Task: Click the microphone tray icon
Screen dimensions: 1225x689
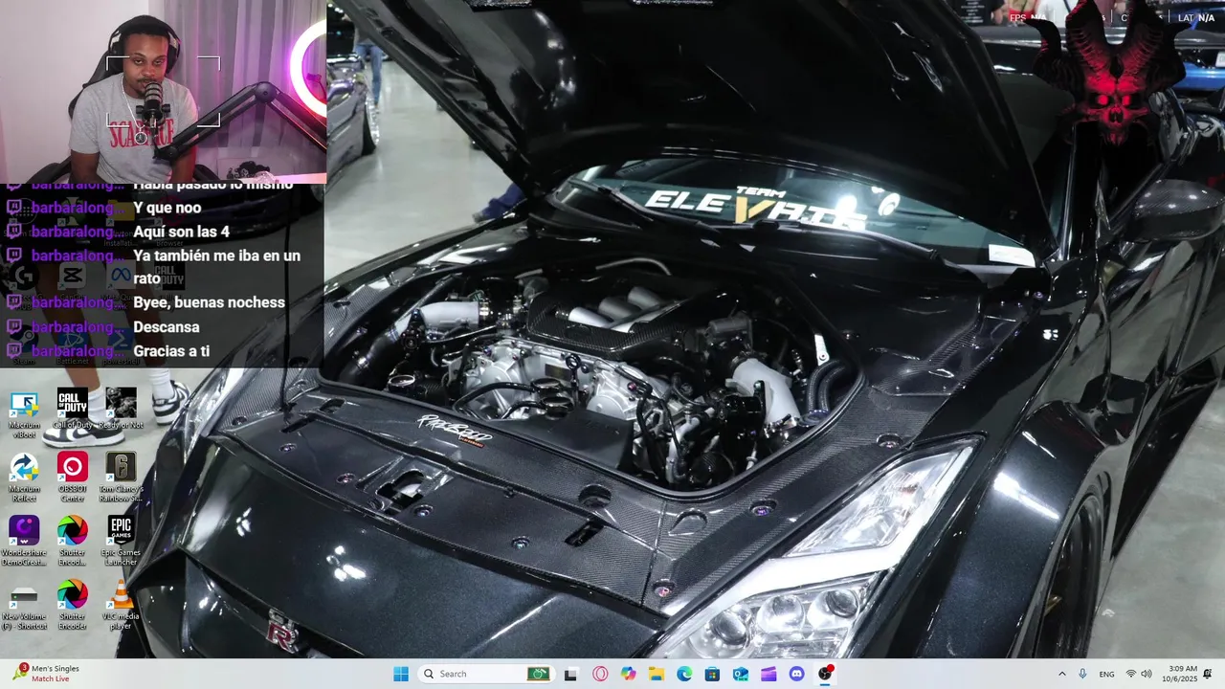Action: 1082,674
